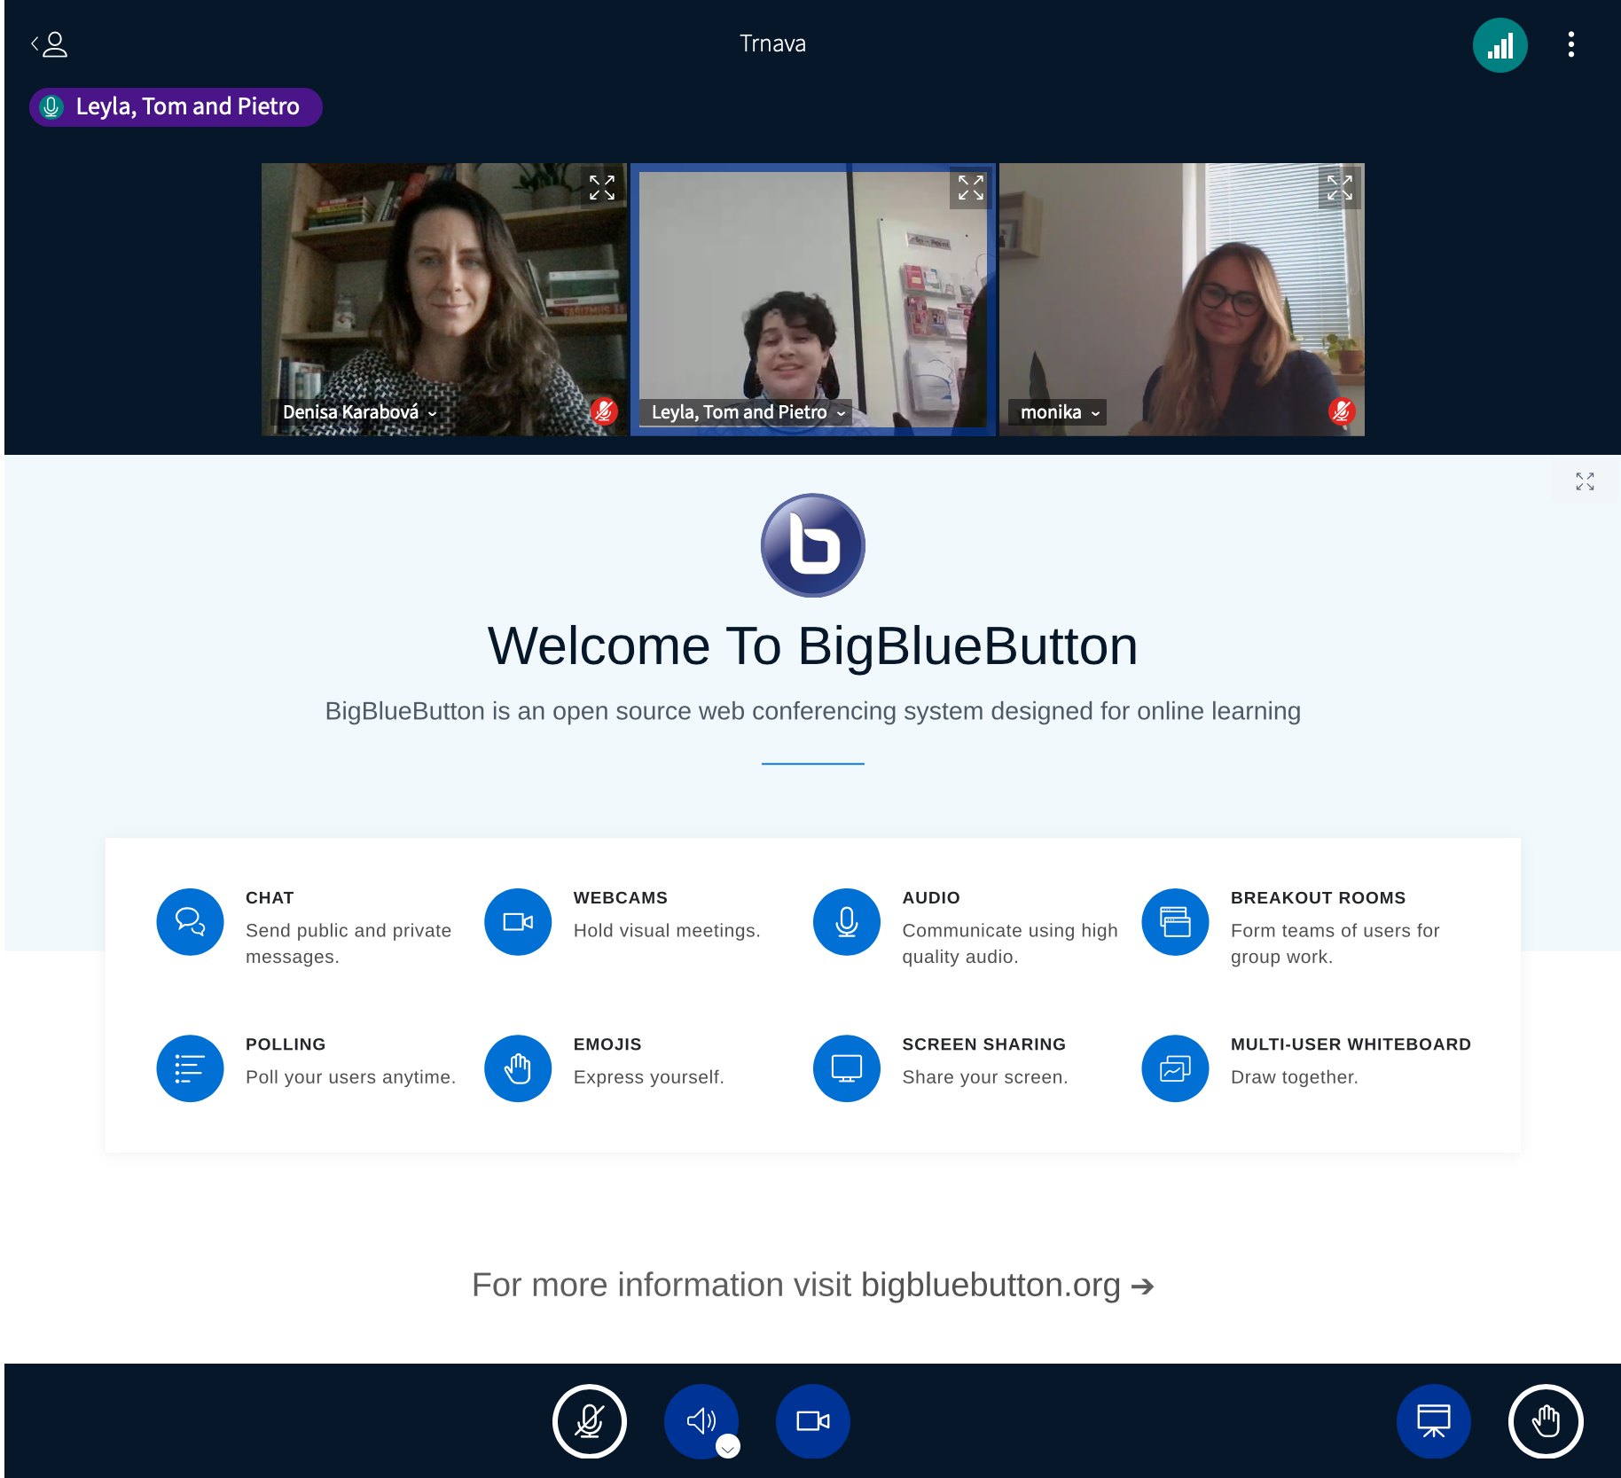Screen dimensions: 1621x1478
Task: Unmute your microphone in bottom bar
Action: pos(590,1420)
